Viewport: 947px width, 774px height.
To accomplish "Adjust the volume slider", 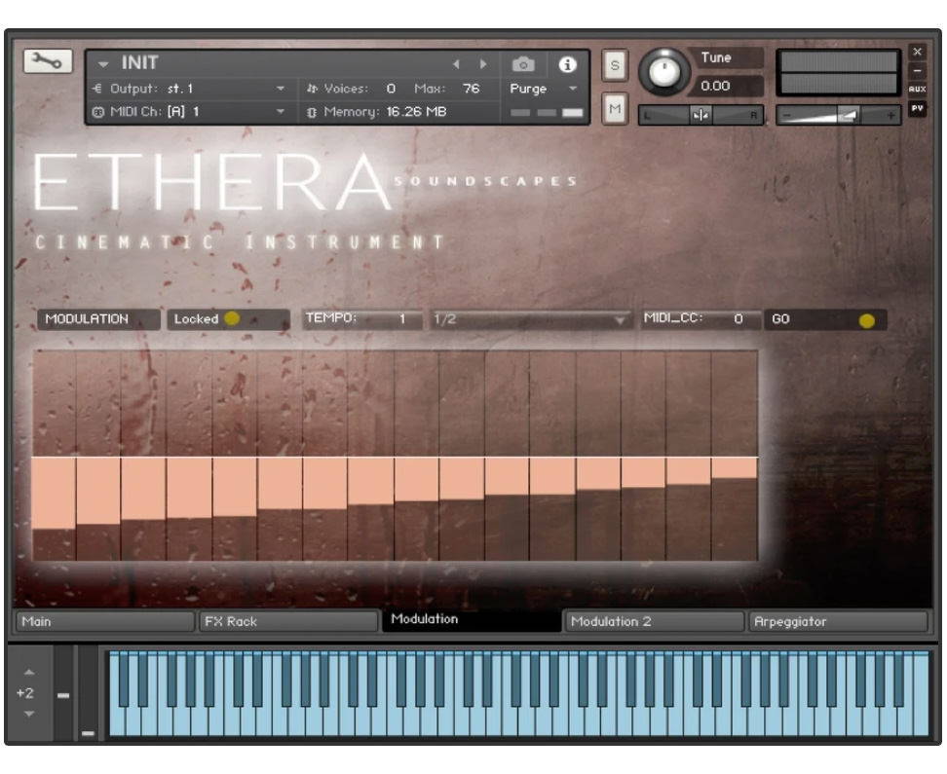I will (838, 115).
